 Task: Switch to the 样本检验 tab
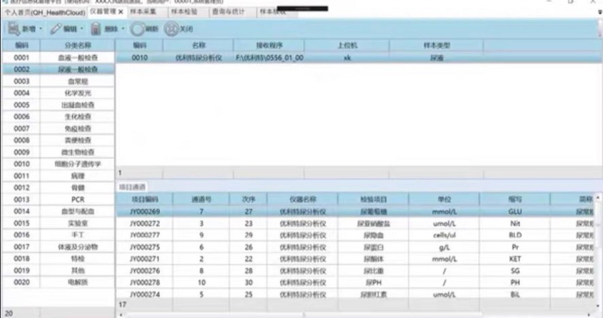coord(184,12)
